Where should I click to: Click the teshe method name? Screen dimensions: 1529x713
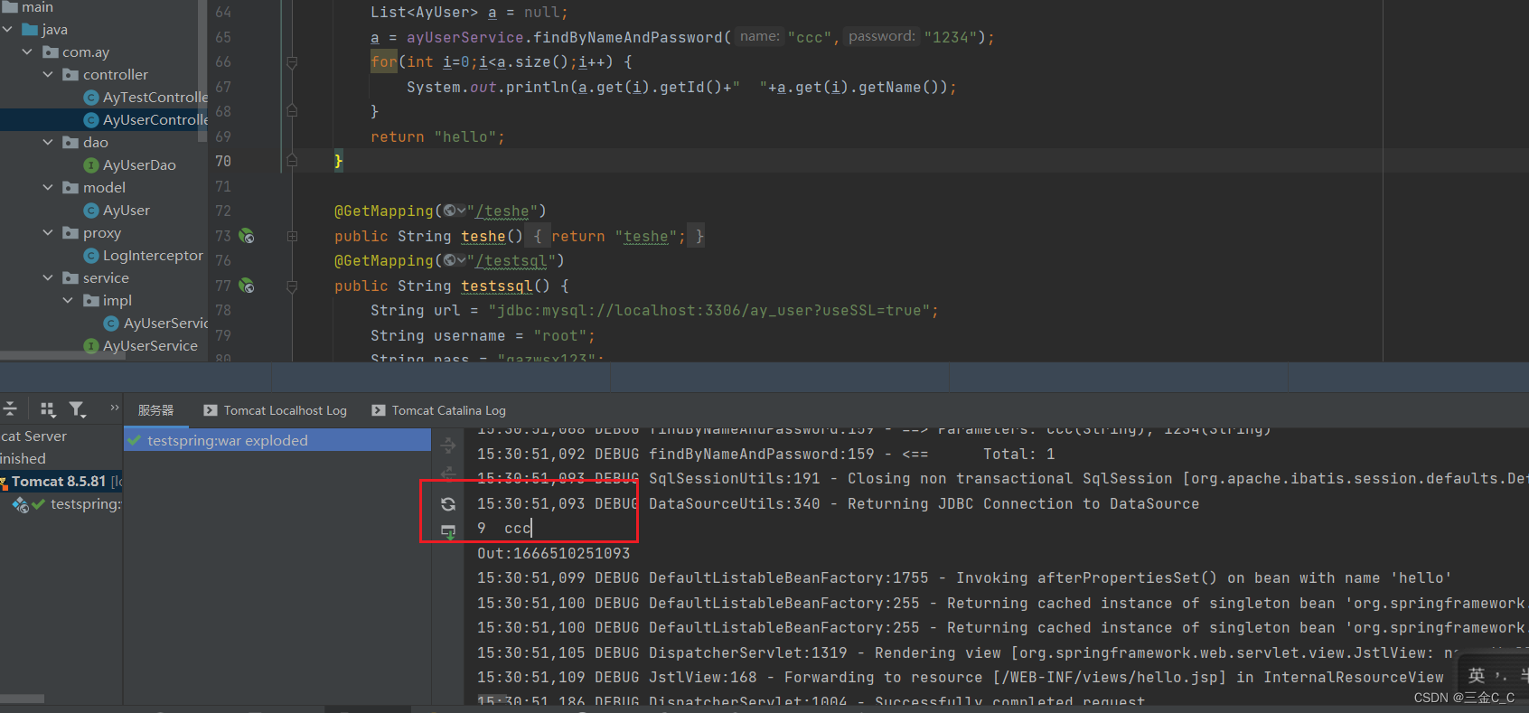(x=483, y=236)
